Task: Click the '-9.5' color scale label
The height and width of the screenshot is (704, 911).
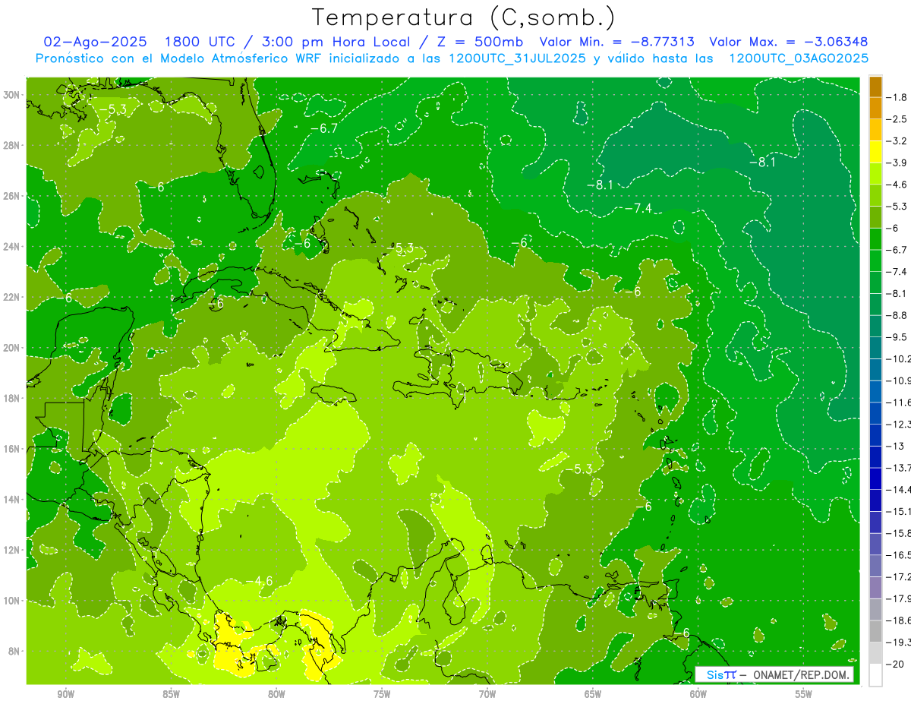Action: point(897,337)
